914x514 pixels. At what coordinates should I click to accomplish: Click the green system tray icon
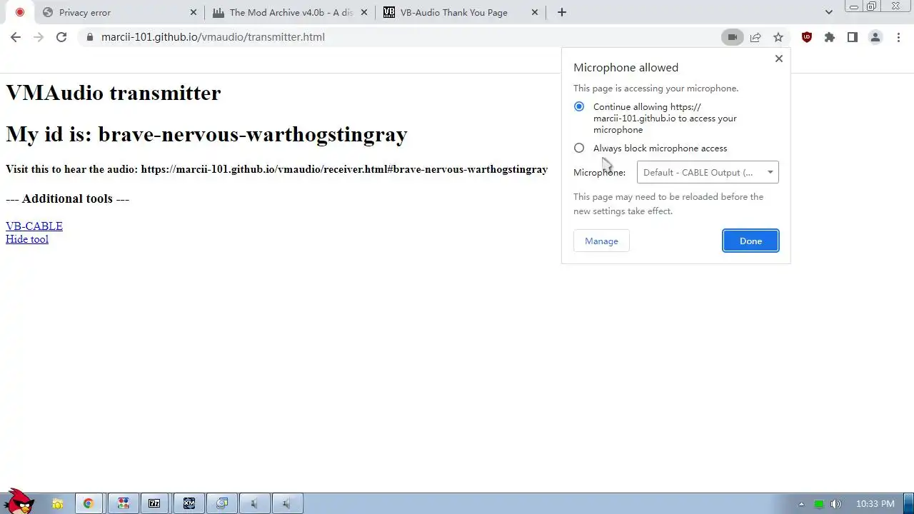[x=819, y=504]
